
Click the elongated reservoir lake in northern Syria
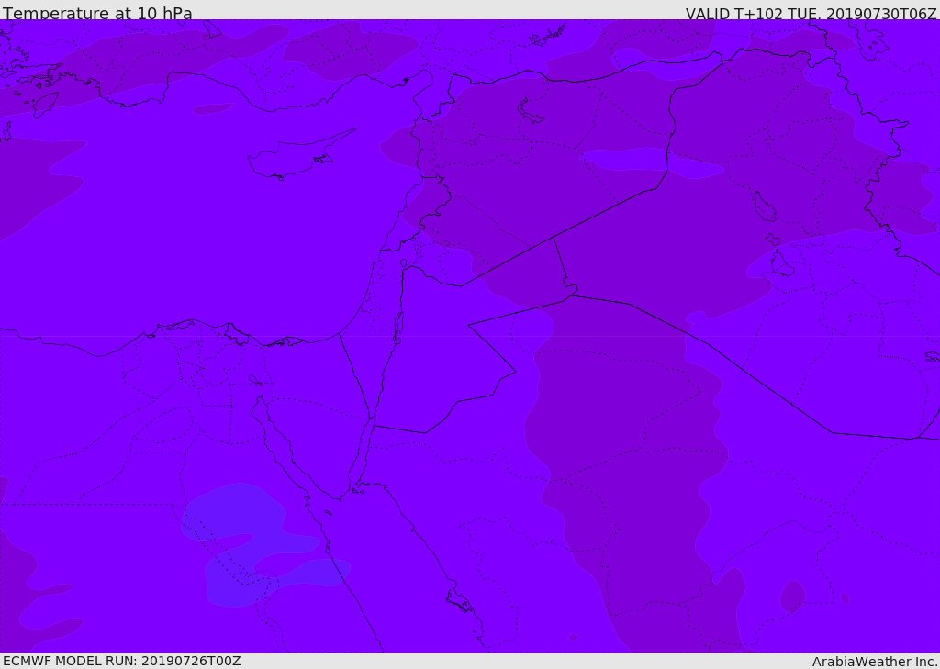click(x=530, y=112)
